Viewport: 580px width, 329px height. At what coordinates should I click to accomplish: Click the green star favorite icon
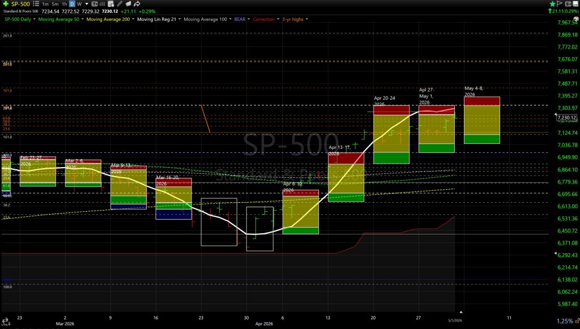click(x=552, y=4)
